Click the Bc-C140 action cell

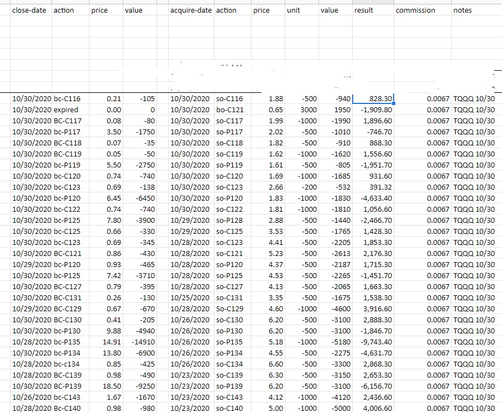[x=66, y=409]
